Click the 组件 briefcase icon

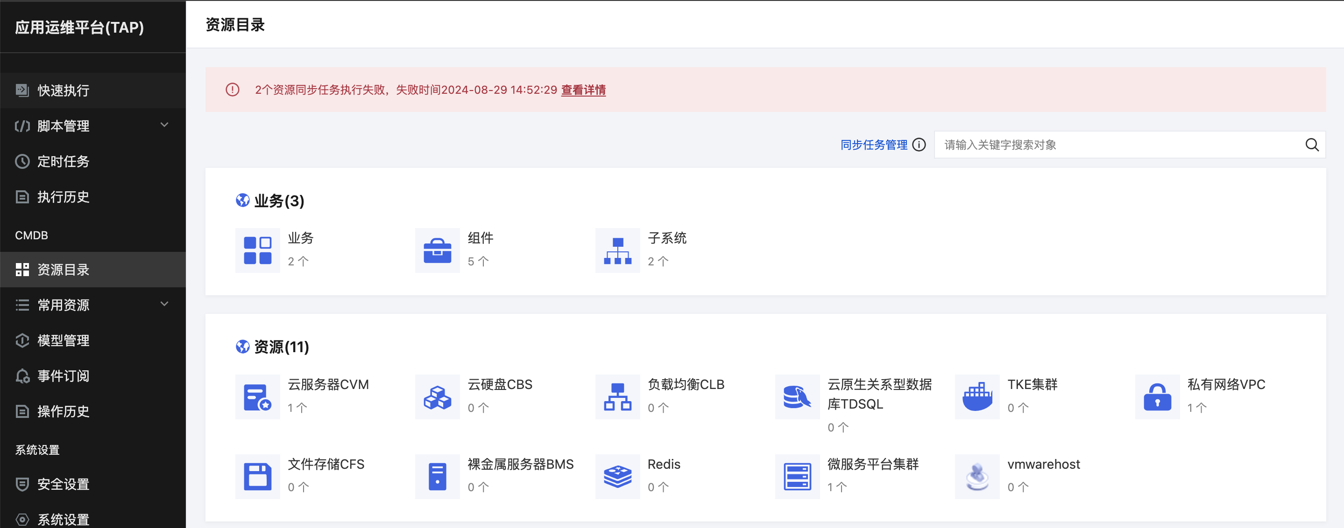(437, 251)
